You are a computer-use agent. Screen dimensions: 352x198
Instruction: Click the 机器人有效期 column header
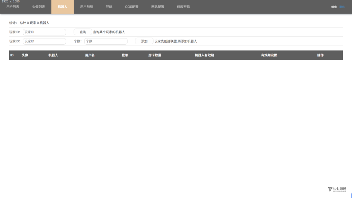click(204, 55)
